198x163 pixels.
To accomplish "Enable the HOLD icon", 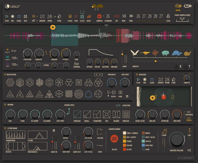I will 70,16.
